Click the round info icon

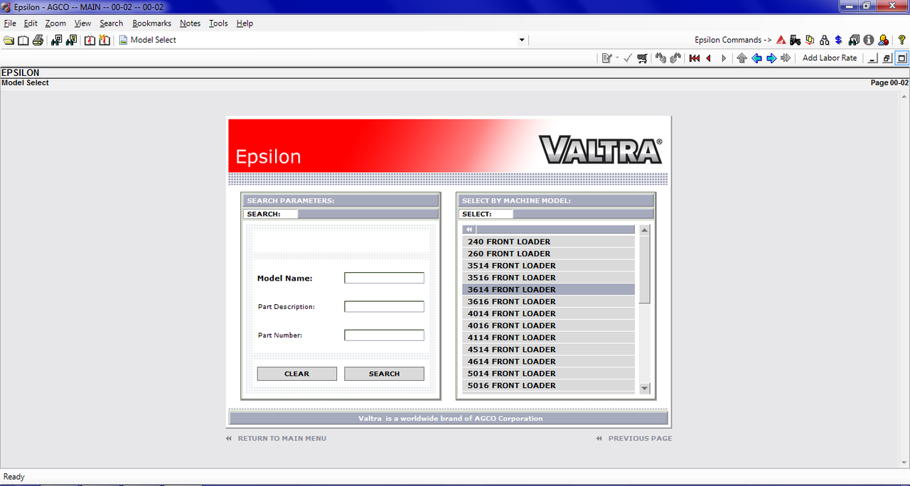pyautogui.click(x=869, y=40)
